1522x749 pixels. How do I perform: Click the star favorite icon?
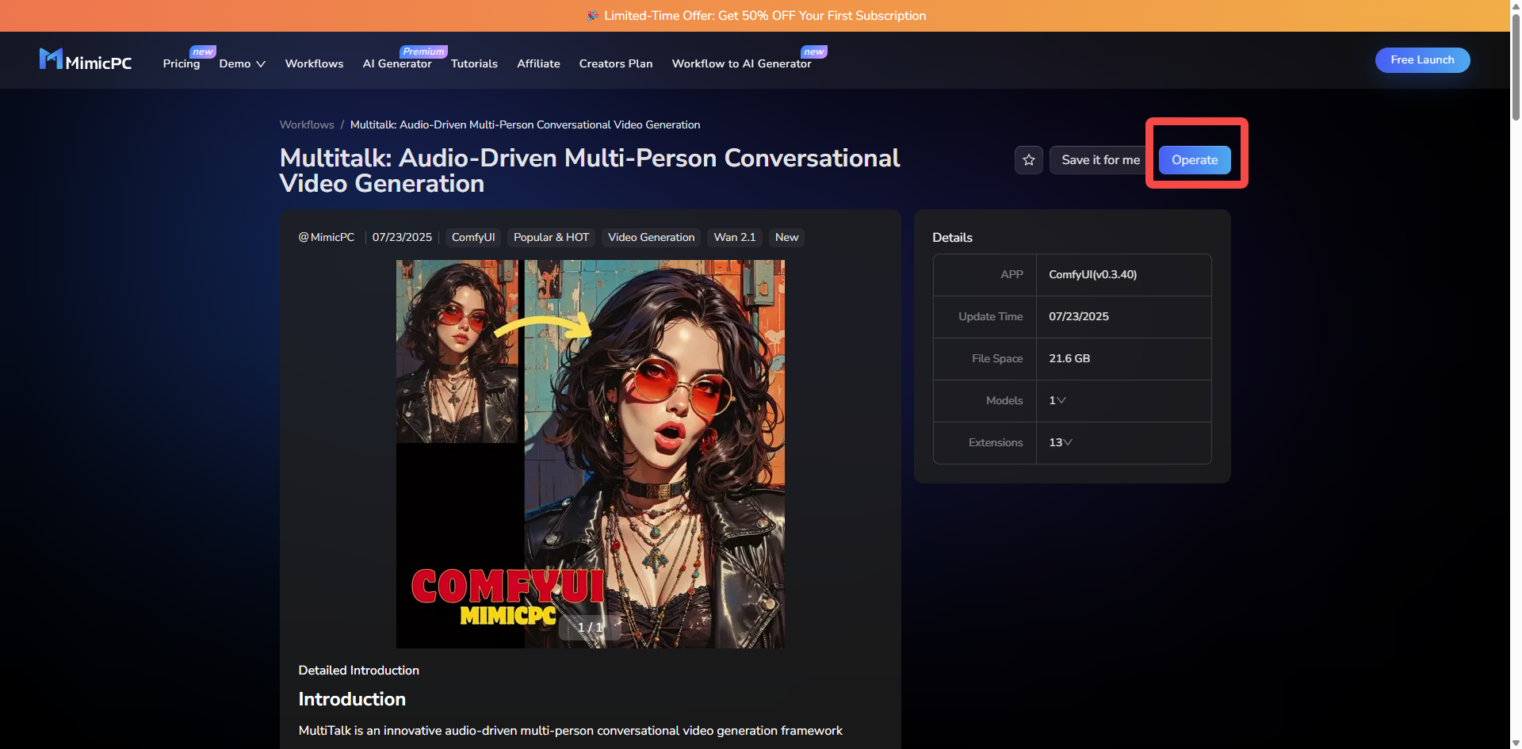pos(1028,160)
